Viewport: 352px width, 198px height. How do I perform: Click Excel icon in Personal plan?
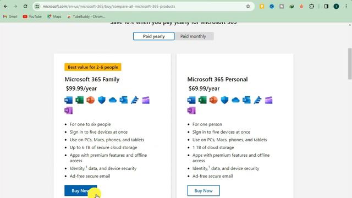pyautogui.click(x=202, y=100)
